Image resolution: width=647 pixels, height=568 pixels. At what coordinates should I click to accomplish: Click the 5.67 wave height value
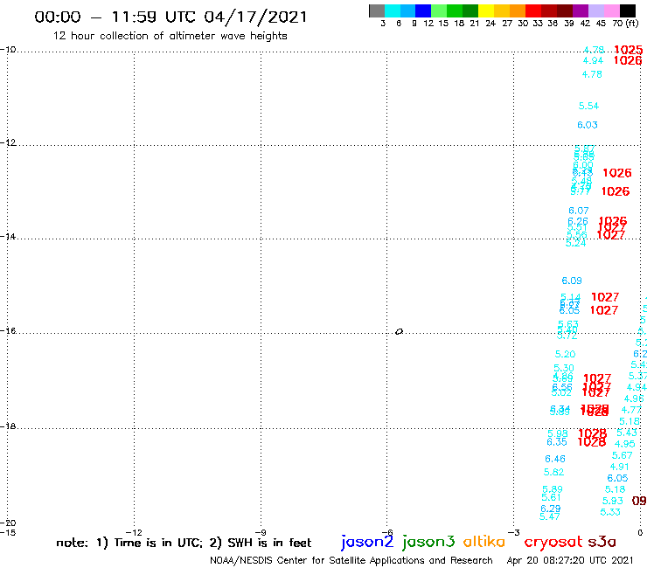[x=622, y=455]
